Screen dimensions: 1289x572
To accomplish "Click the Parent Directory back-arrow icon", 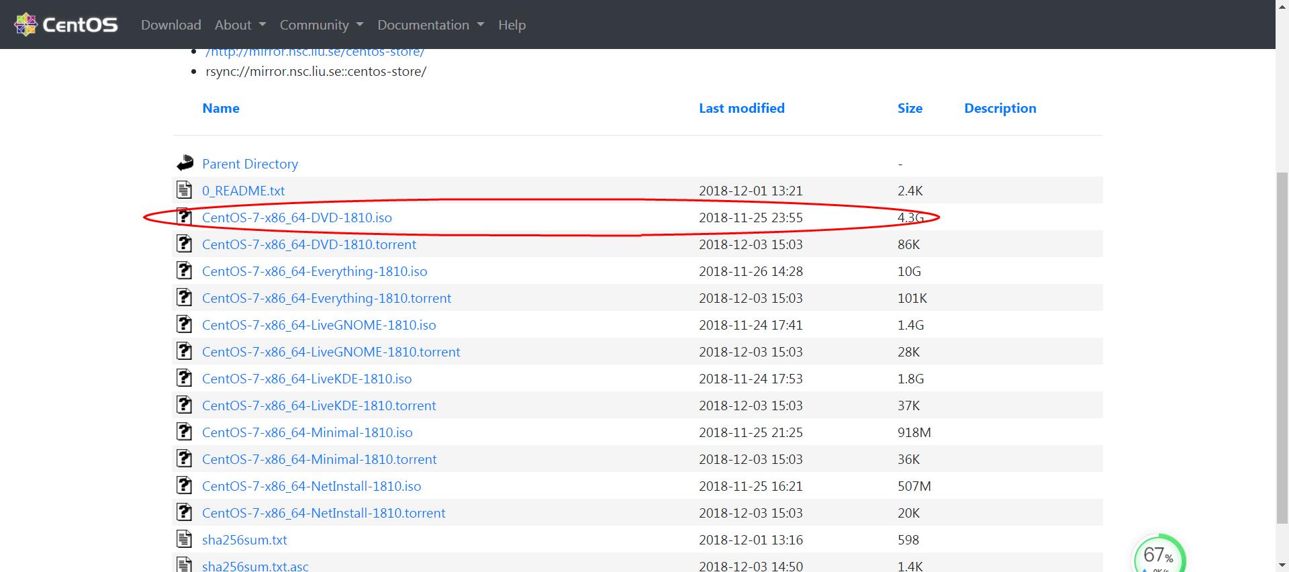I will [x=185, y=163].
